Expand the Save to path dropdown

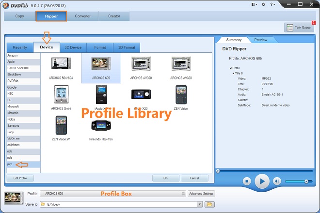(x=200, y=204)
